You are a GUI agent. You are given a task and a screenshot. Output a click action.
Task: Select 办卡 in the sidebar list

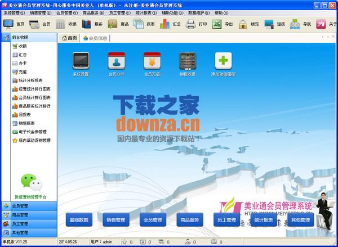20,64
